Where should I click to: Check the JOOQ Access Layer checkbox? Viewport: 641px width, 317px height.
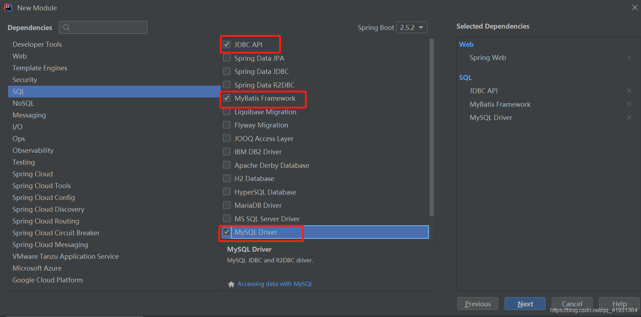click(227, 138)
